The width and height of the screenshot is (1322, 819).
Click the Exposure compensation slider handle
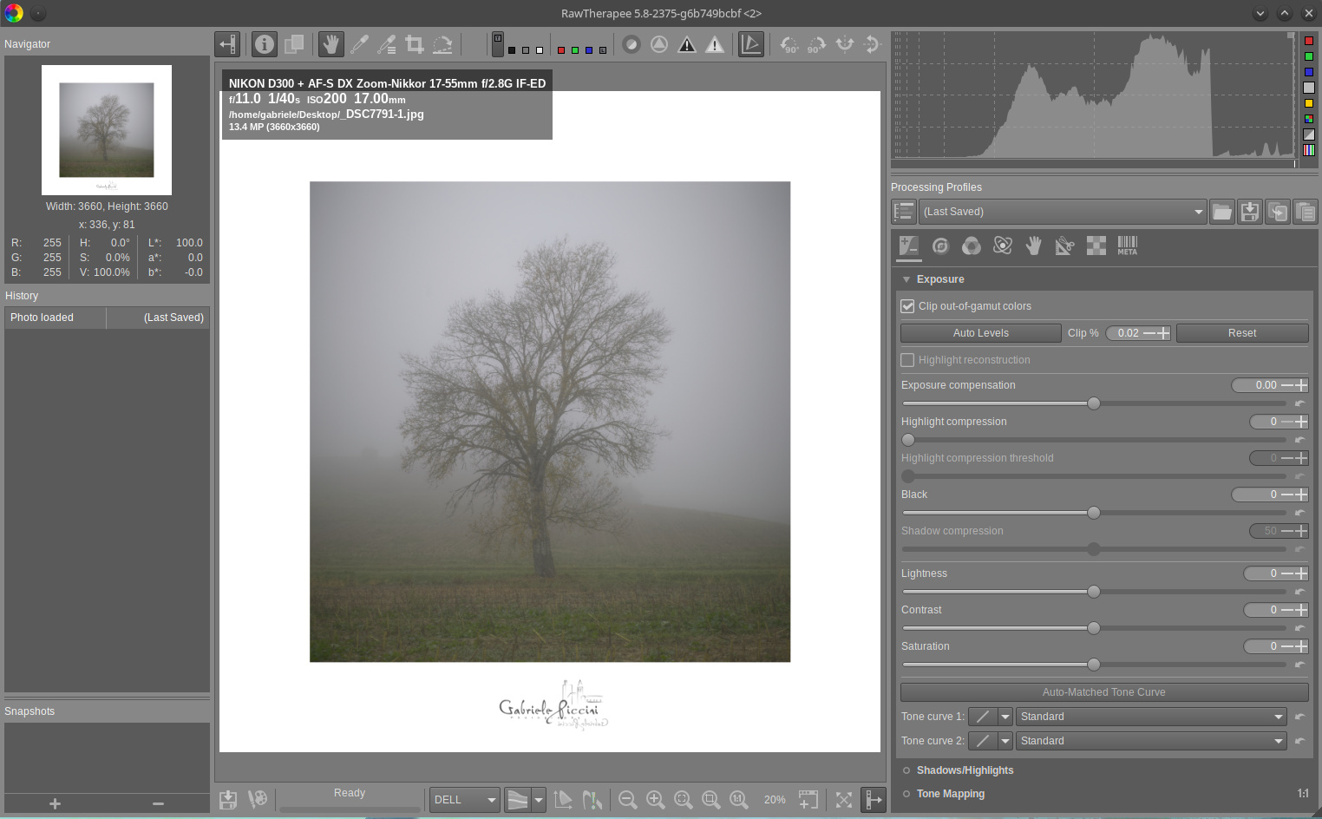coord(1094,403)
